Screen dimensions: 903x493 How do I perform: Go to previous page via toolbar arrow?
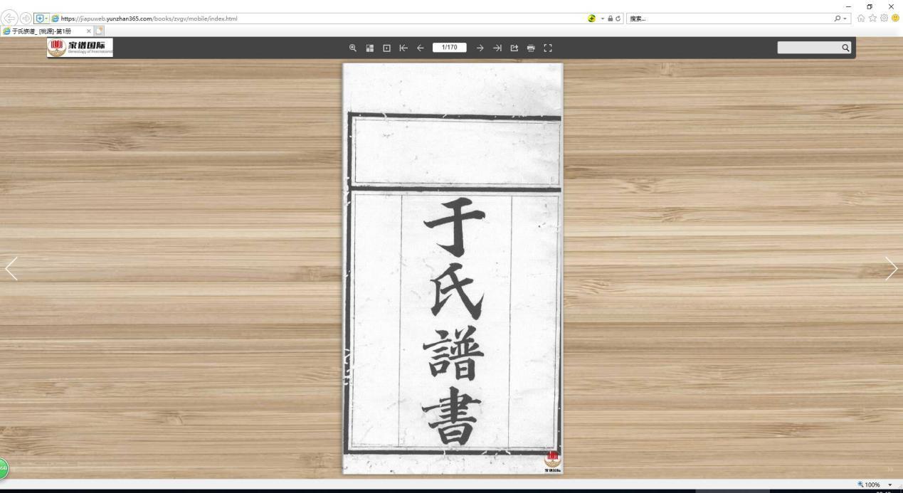click(421, 48)
